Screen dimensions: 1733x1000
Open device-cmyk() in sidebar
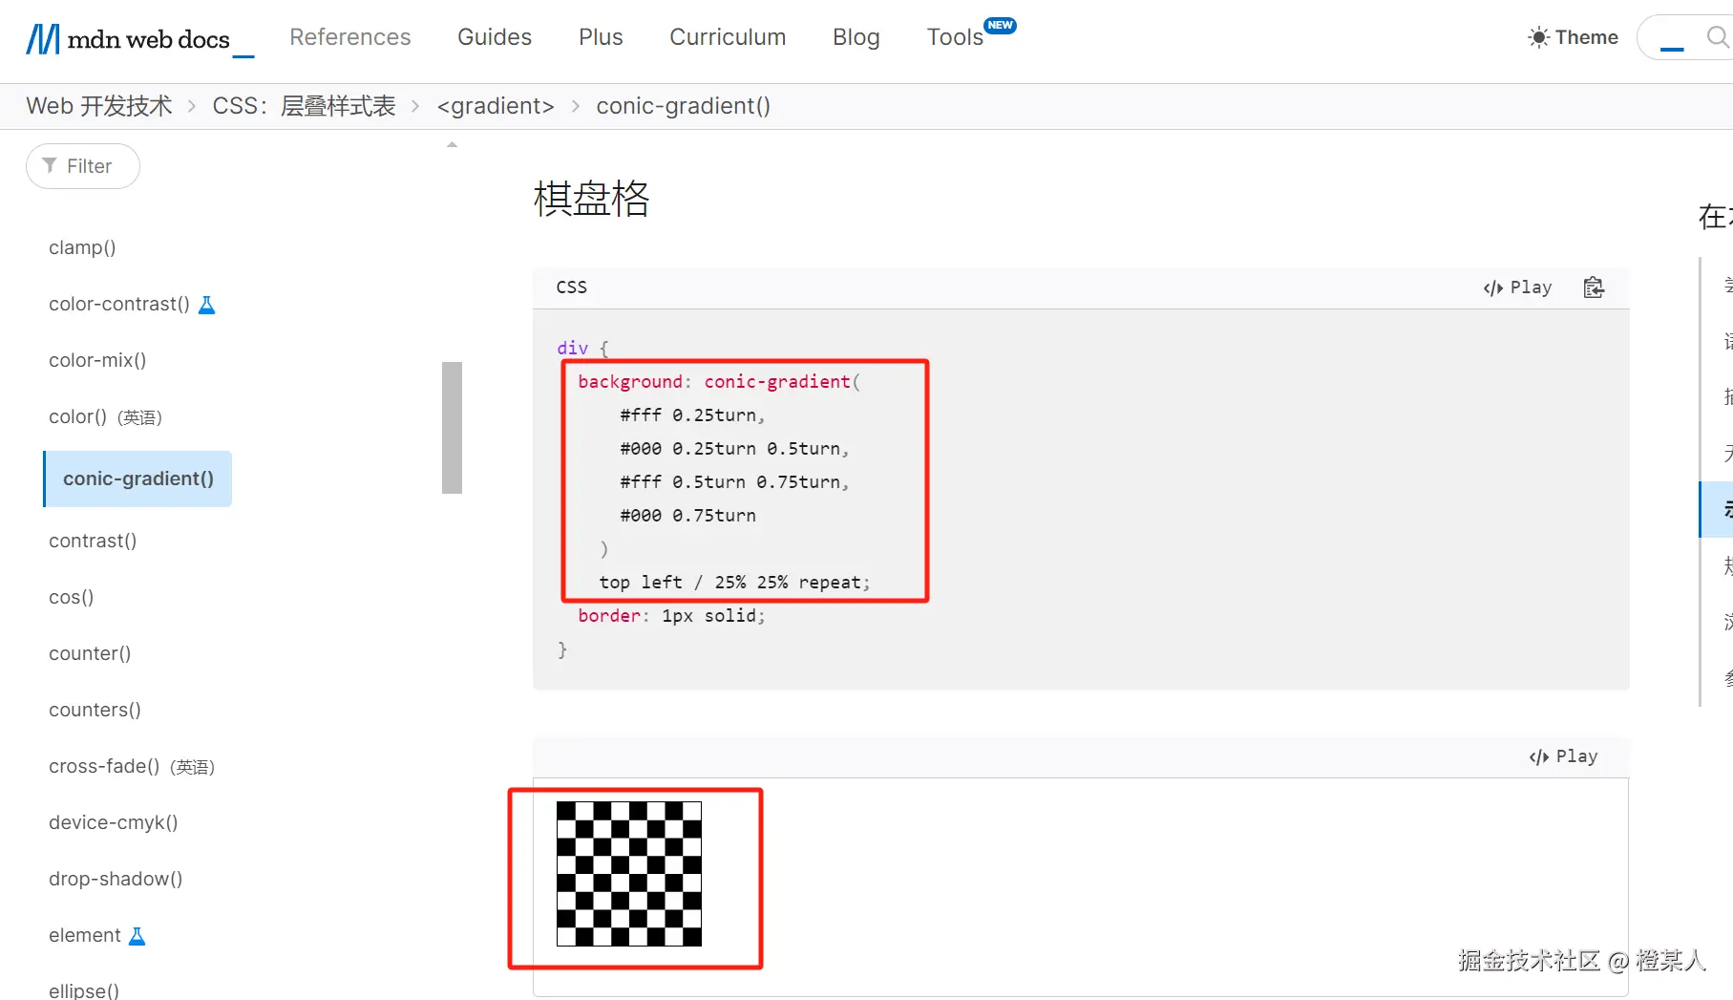(114, 822)
